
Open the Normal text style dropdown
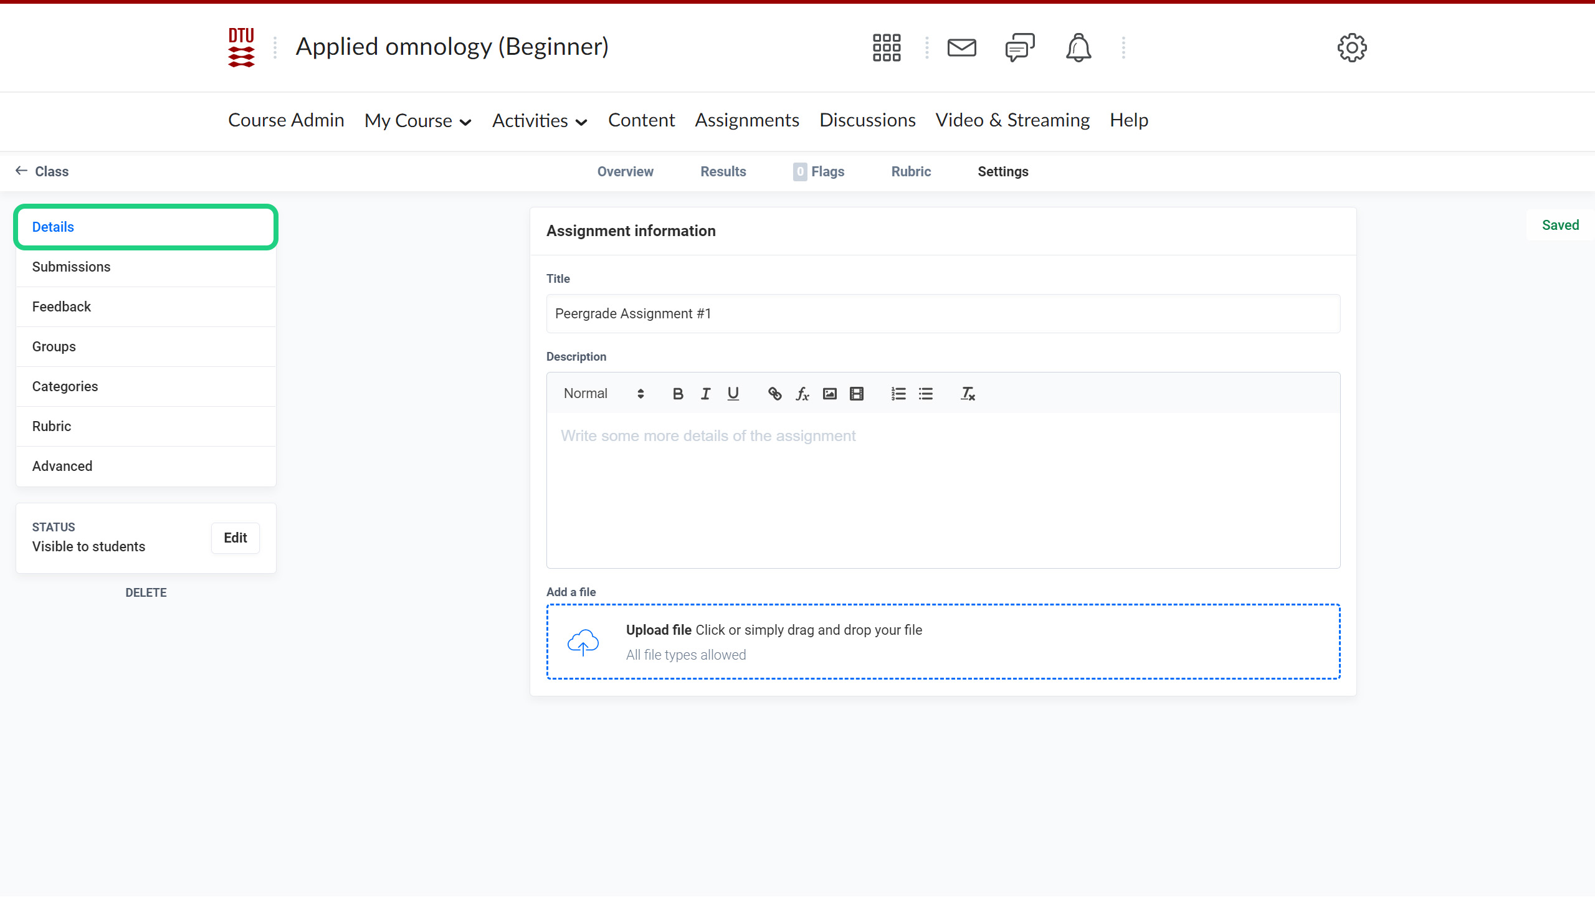point(603,394)
